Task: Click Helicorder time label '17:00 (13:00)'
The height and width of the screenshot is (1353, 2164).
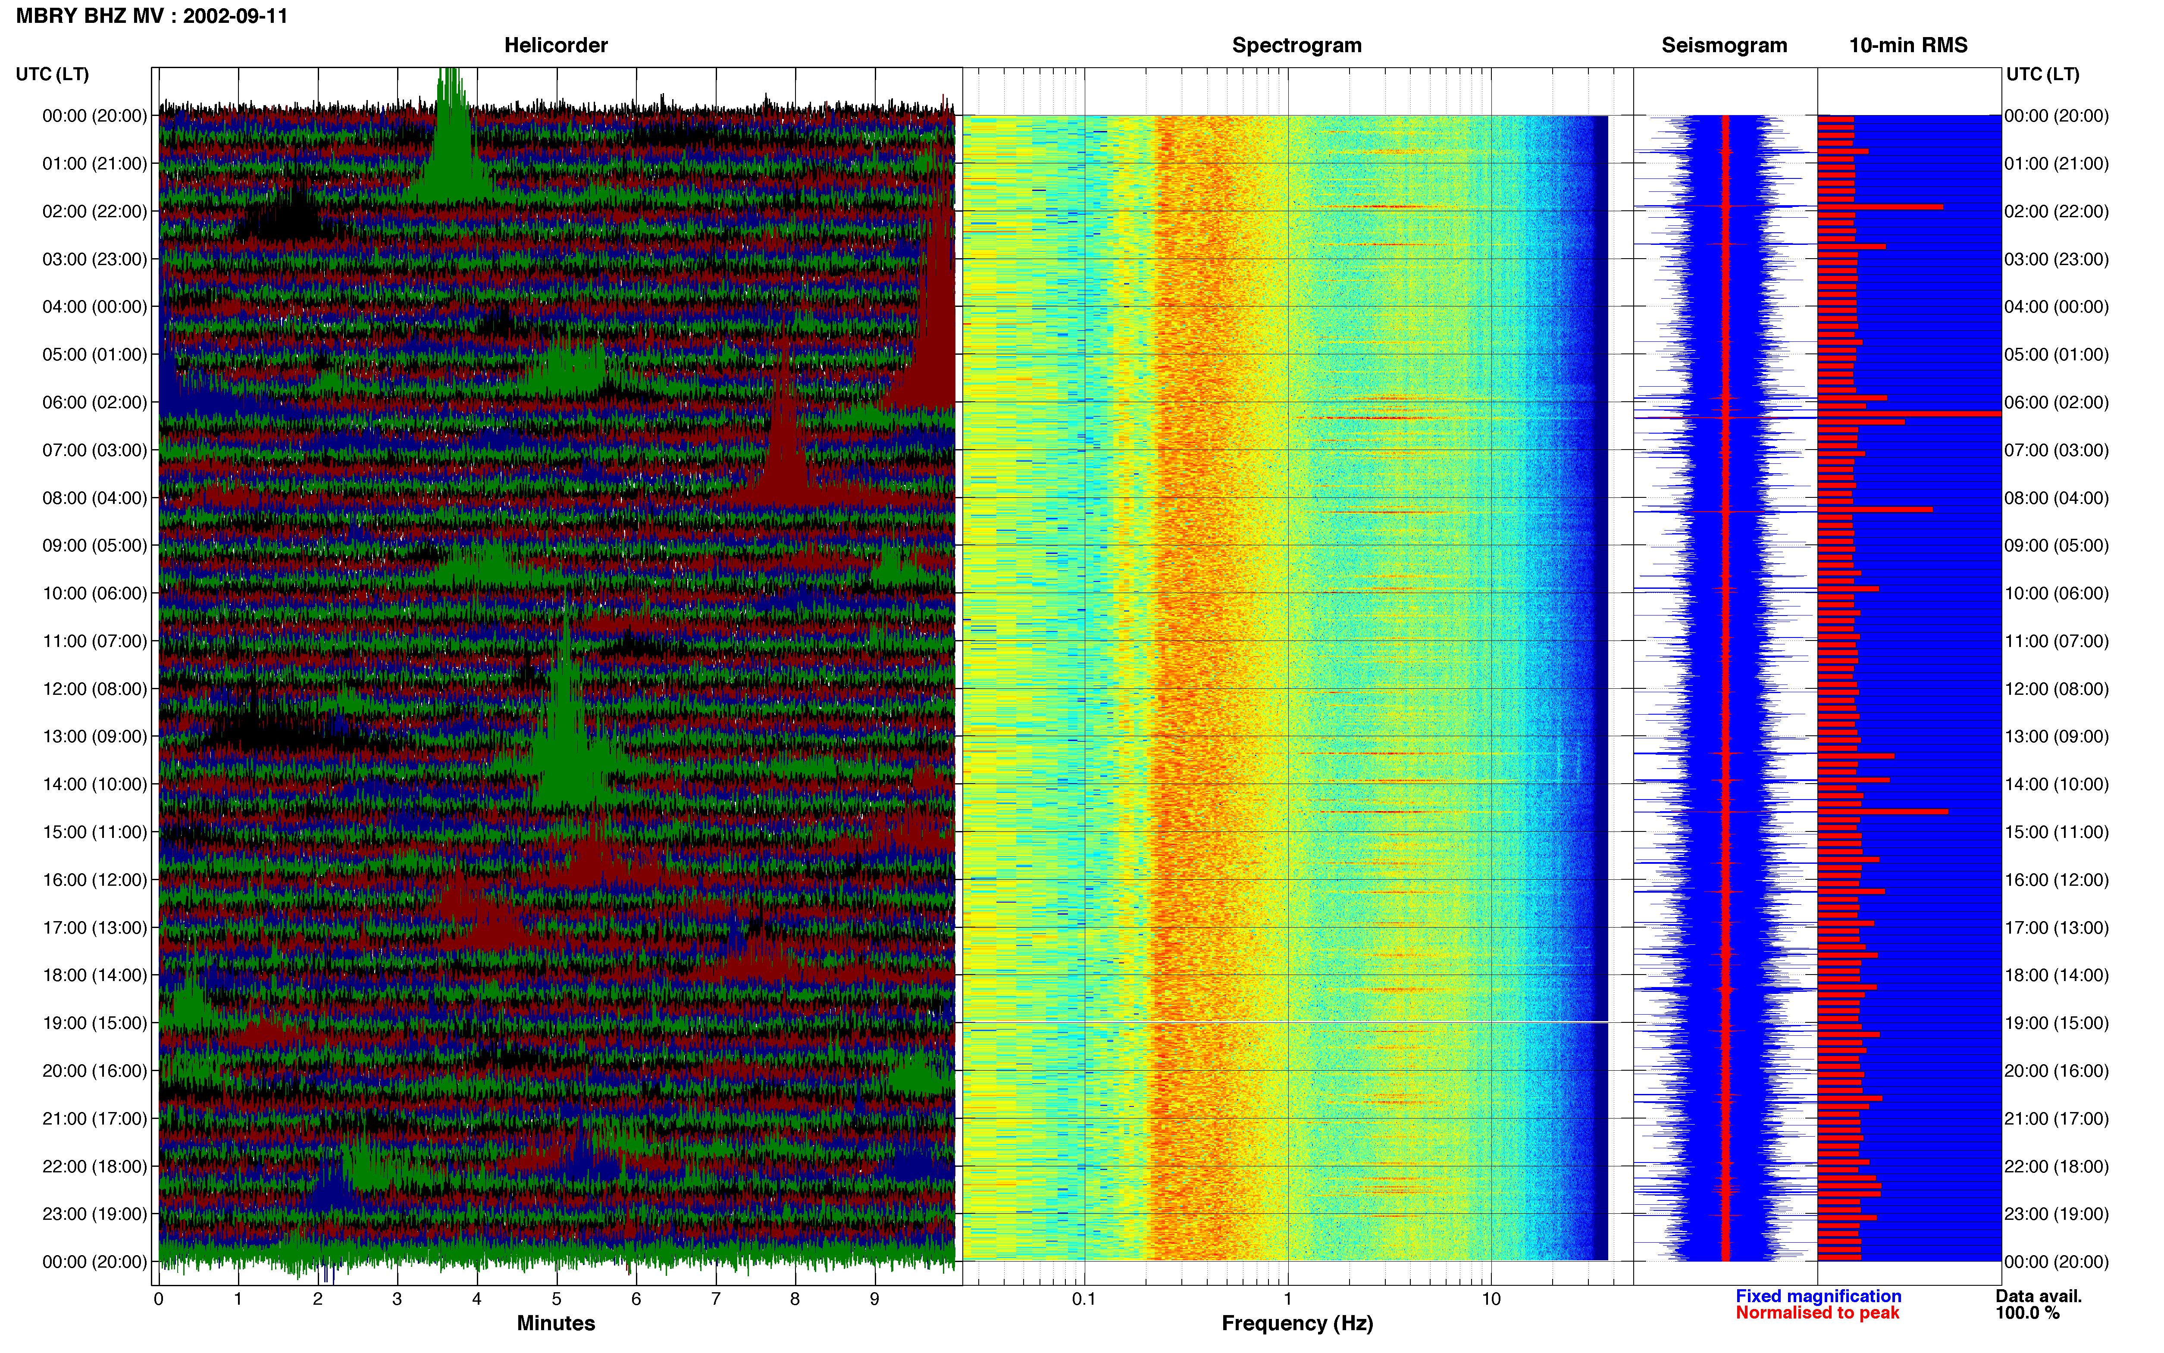Action: pos(95,927)
